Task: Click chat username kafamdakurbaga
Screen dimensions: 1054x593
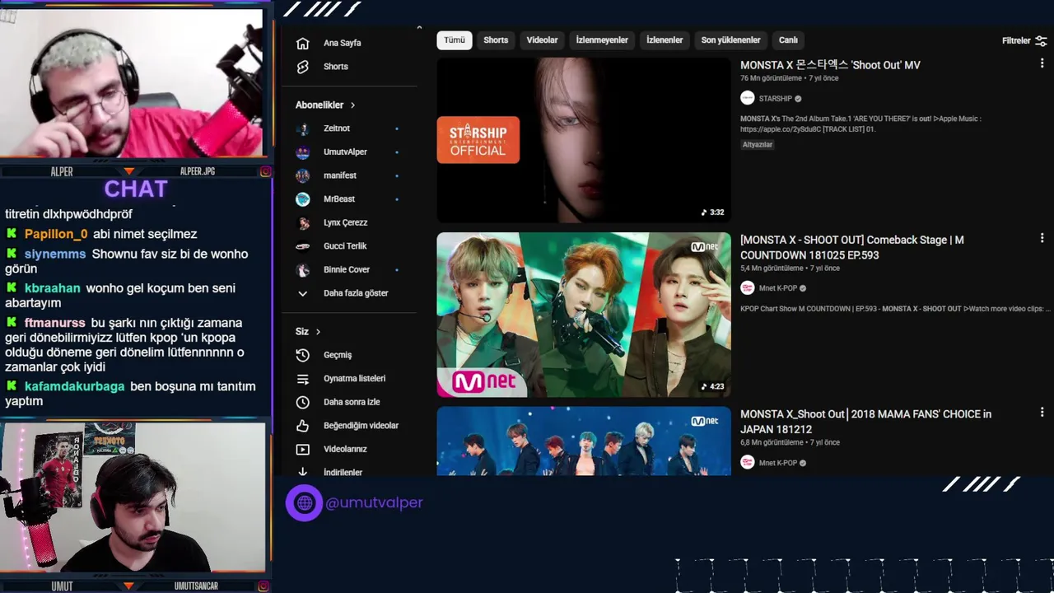Action: (74, 386)
